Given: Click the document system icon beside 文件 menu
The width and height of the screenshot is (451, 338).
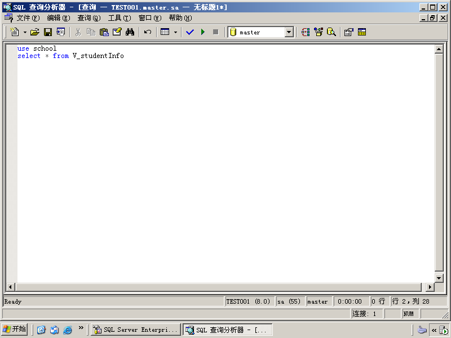Looking at the screenshot, I should click(9, 18).
